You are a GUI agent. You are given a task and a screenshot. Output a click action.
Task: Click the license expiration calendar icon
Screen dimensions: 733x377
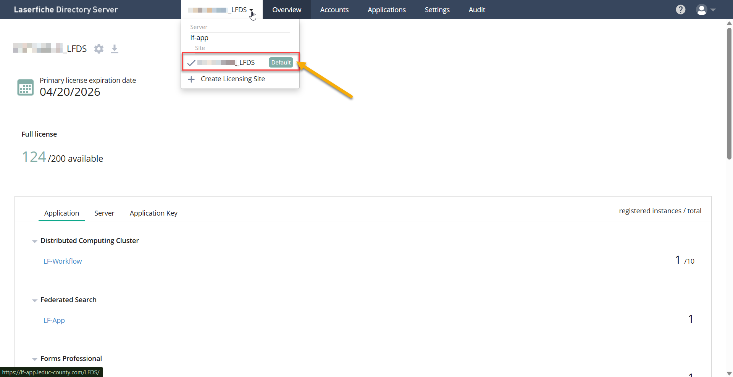26,87
